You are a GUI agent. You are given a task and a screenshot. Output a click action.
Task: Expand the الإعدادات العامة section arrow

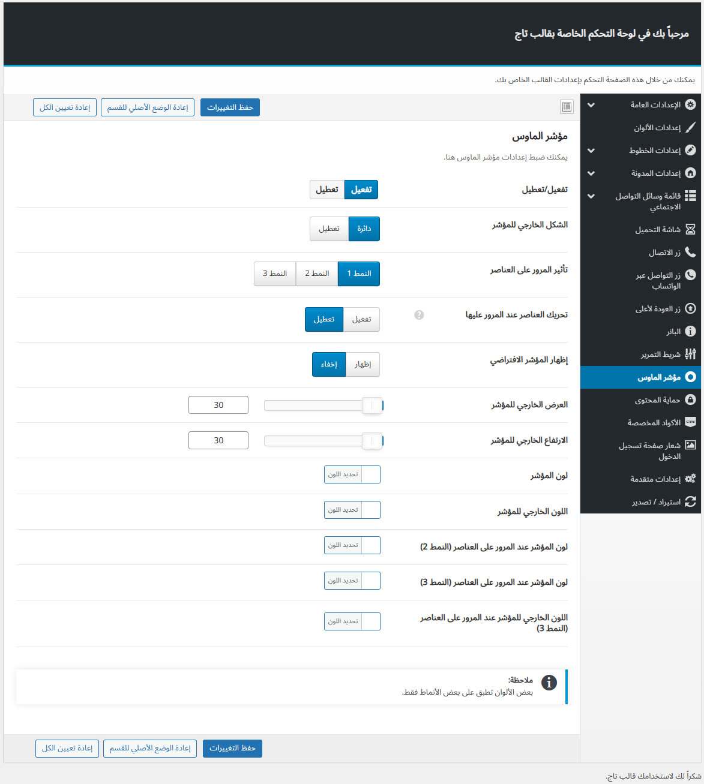coord(591,105)
